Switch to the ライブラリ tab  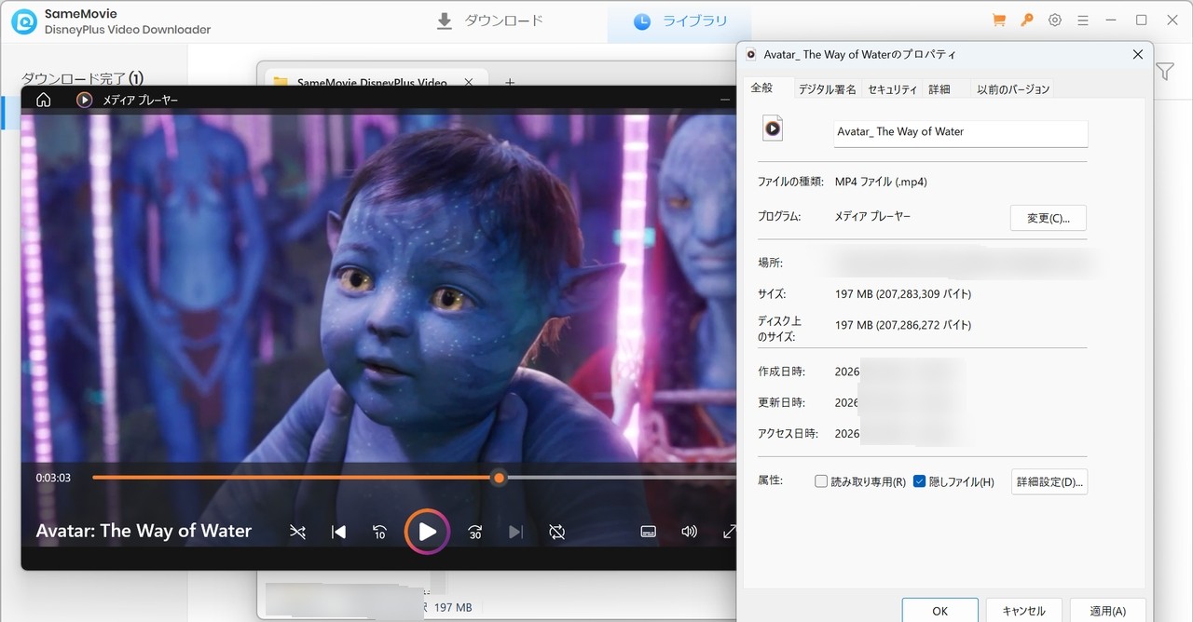(679, 20)
